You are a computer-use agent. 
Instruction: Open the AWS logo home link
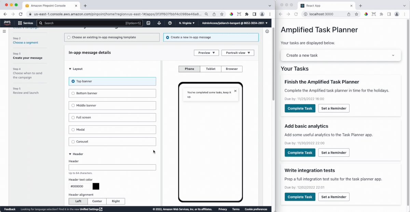point(7,23)
